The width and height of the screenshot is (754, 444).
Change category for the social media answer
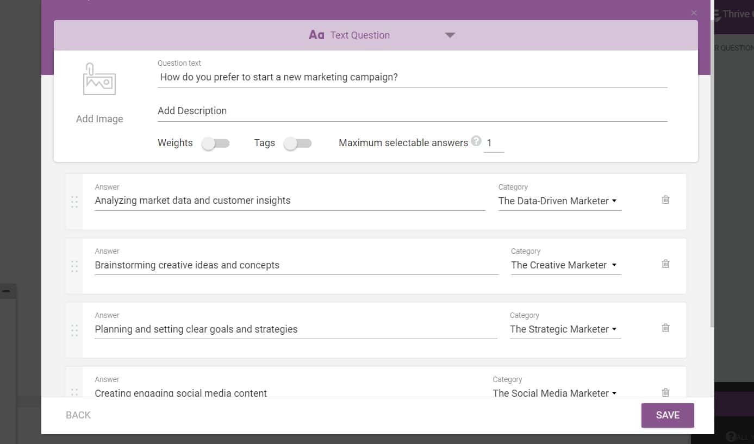tap(554, 393)
